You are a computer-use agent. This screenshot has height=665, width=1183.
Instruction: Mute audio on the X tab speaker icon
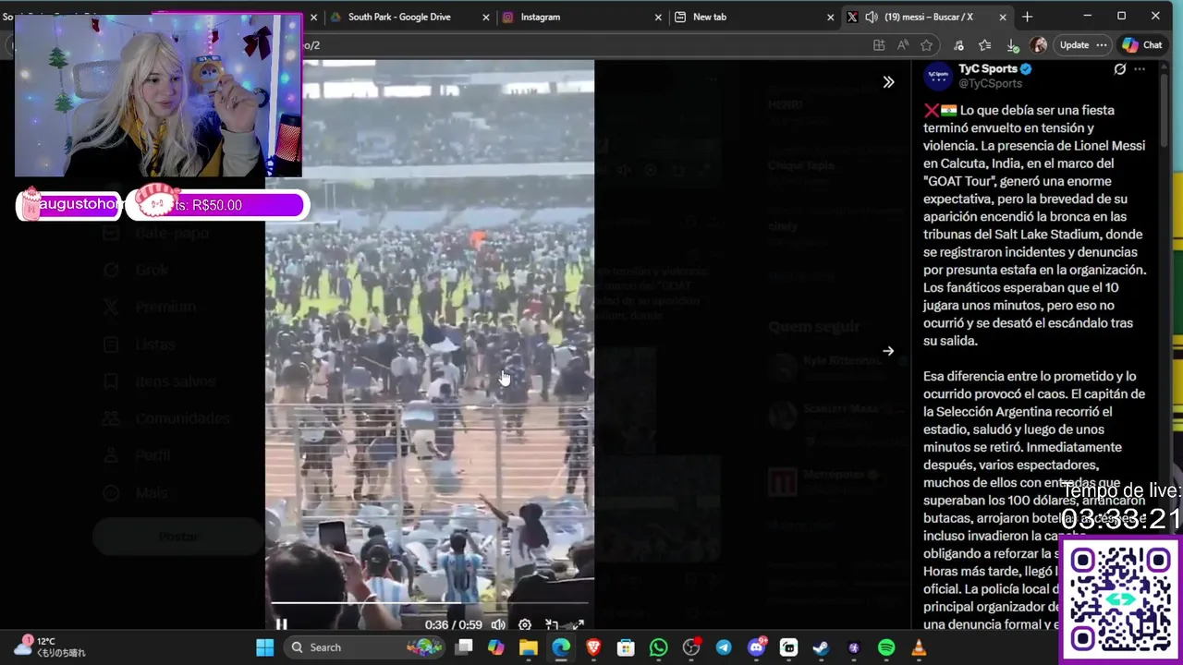[x=871, y=17]
